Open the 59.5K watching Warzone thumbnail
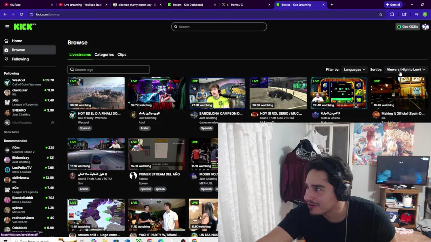The height and width of the screenshot is (242, 431). click(96, 93)
